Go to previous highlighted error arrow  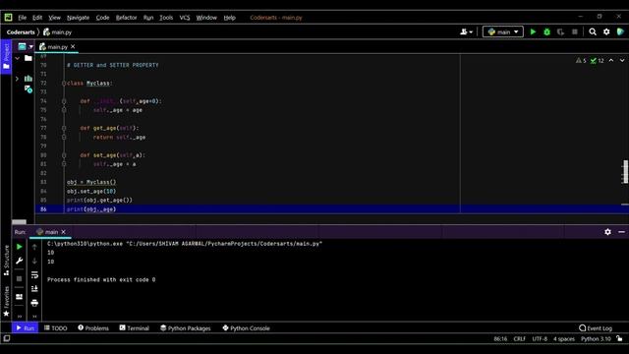(x=611, y=61)
